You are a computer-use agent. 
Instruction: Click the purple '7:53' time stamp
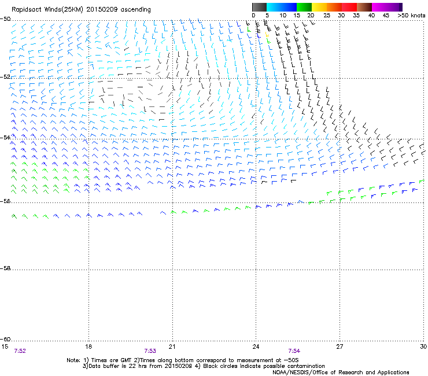[x=150, y=351]
